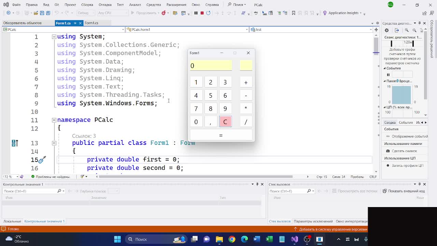Click Запись профиля ЦП link

coord(405,165)
